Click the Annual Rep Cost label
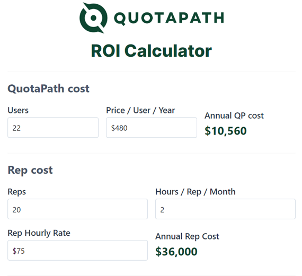 tap(187, 236)
